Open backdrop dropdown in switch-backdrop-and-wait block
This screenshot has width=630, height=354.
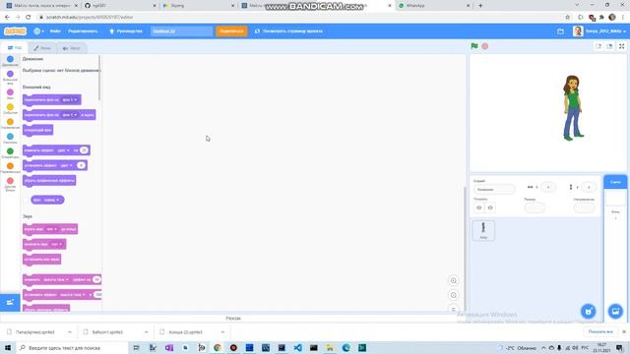click(x=70, y=115)
